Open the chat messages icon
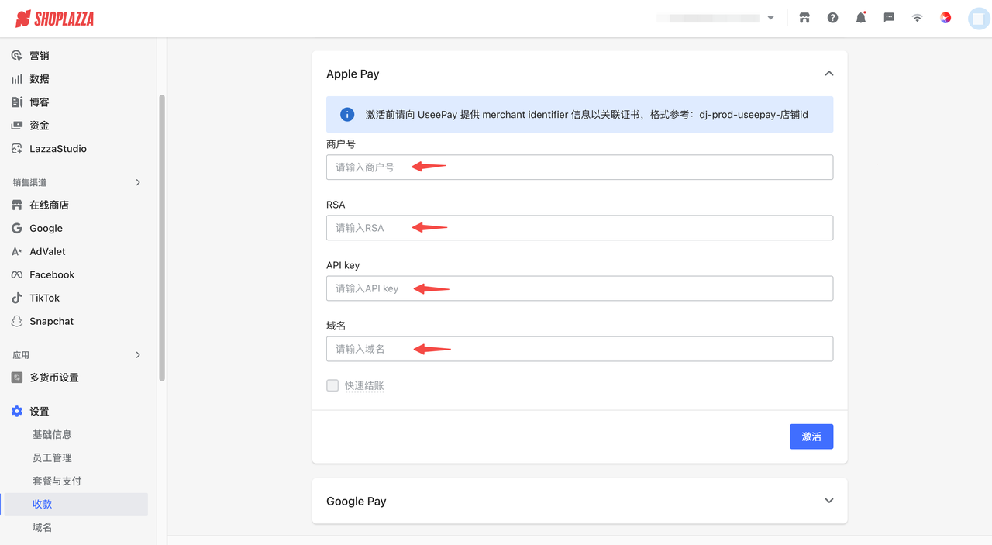The height and width of the screenshot is (545, 992). [889, 18]
